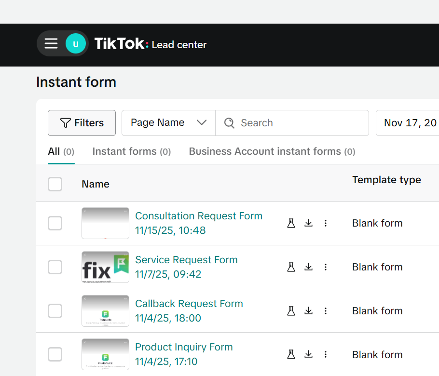The height and width of the screenshot is (376, 439).
Task: Click the search magnifier icon
Action: pos(229,123)
